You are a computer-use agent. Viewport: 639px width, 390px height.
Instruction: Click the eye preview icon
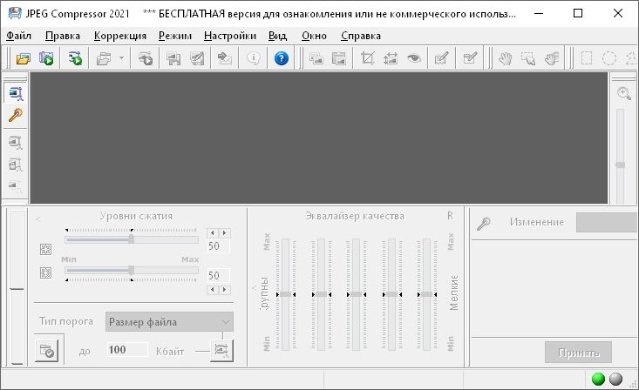413,58
